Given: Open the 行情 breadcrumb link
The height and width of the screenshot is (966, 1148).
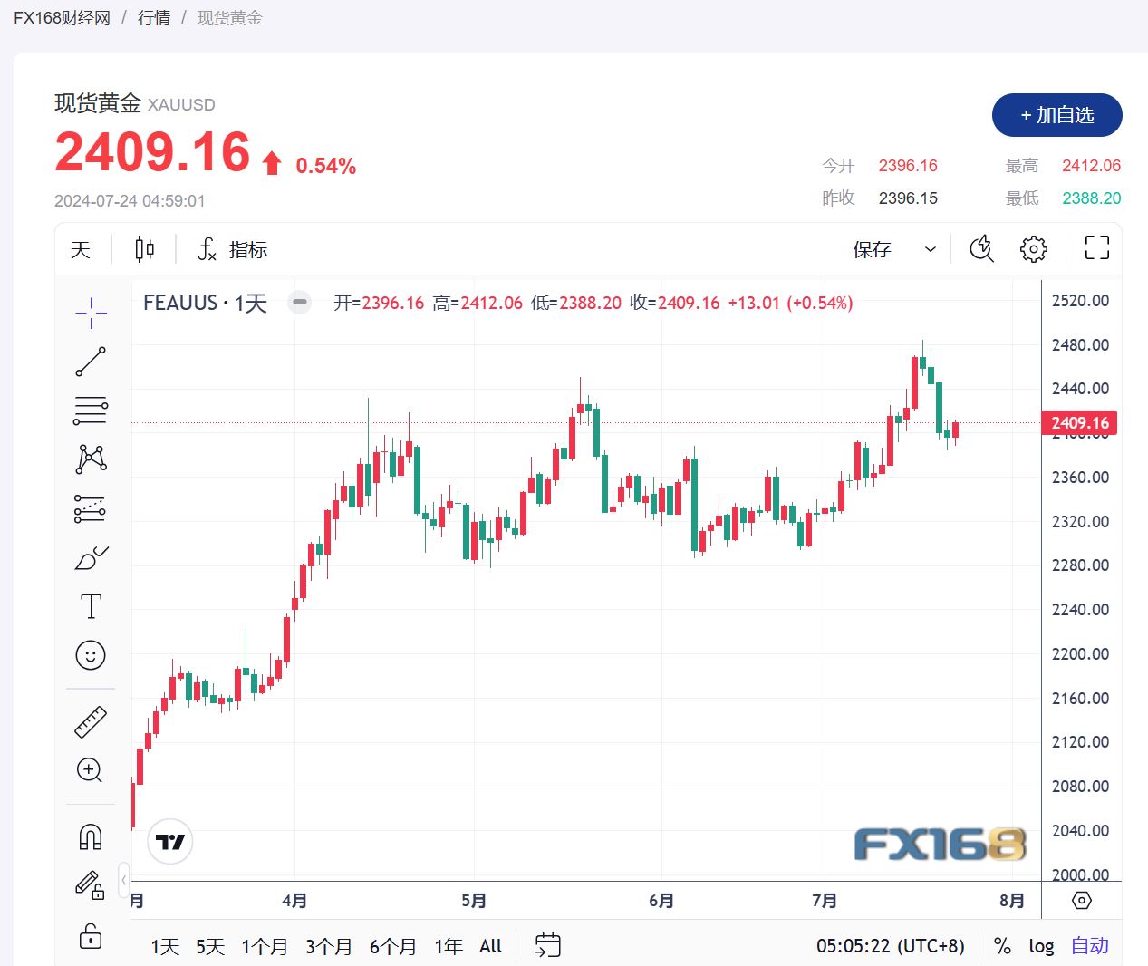Looking at the screenshot, I should pyautogui.click(x=154, y=18).
